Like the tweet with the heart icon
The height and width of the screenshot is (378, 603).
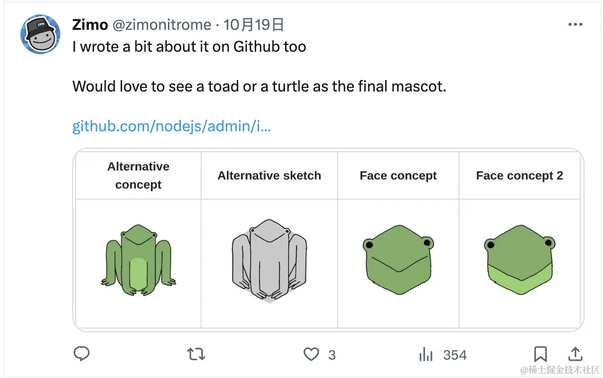311,354
